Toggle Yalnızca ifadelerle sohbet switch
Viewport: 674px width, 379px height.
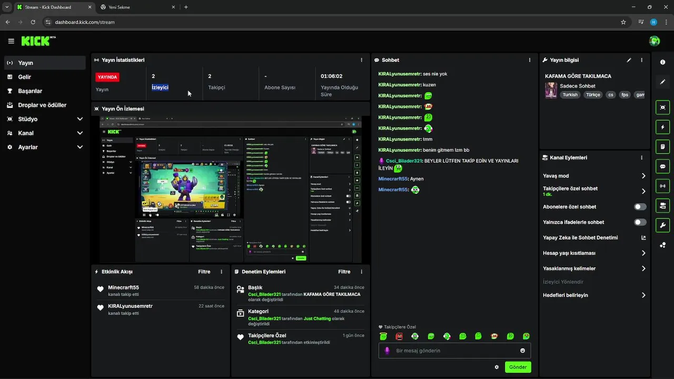coord(640,222)
